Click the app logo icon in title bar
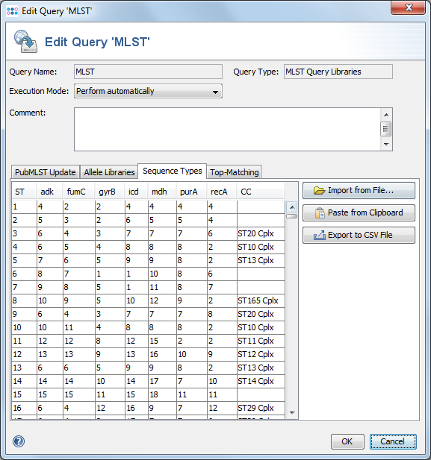 click(x=12, y=11)
